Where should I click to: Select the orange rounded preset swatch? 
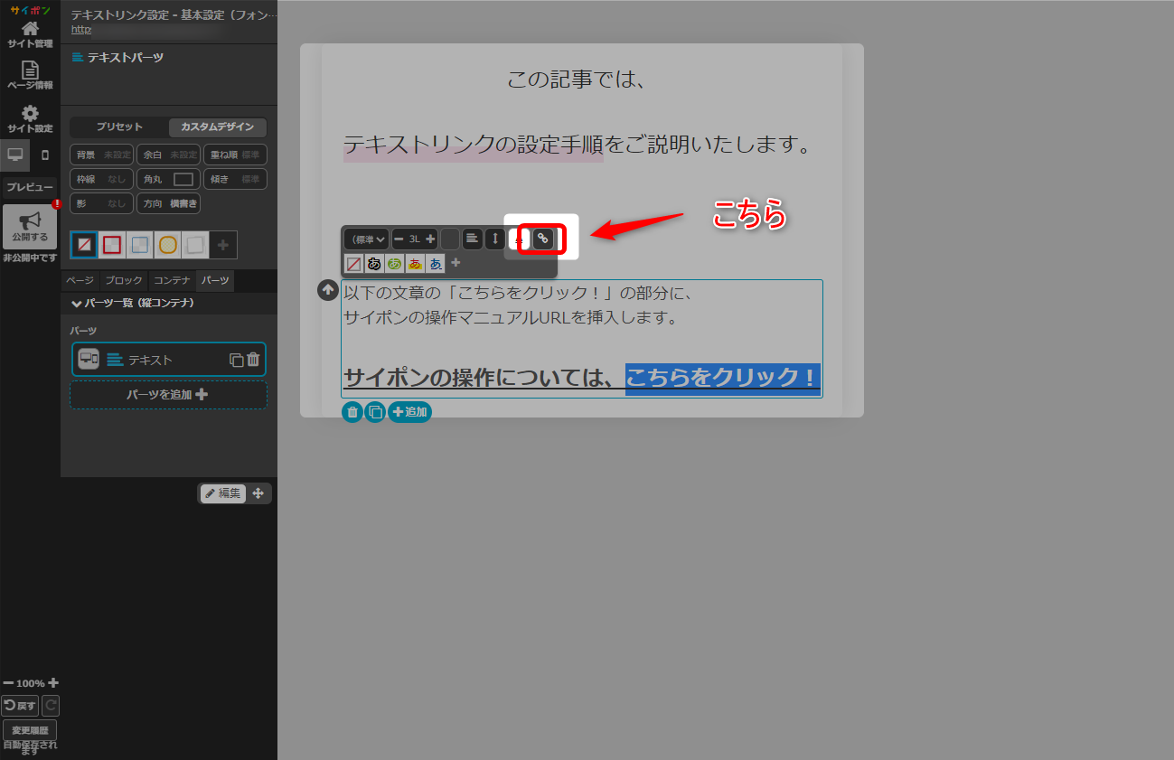pos(168,245)
